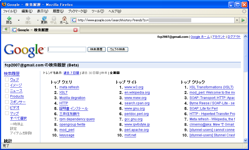Click the アイテムを削除 sidebar text

21,133
